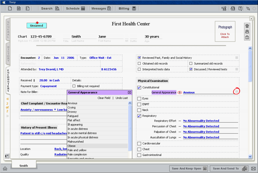Image resolution: width=258 pixels, height=173 pixels.
Task: Click the binoculars icon in toolbar
Action: (x=233, y=9)
